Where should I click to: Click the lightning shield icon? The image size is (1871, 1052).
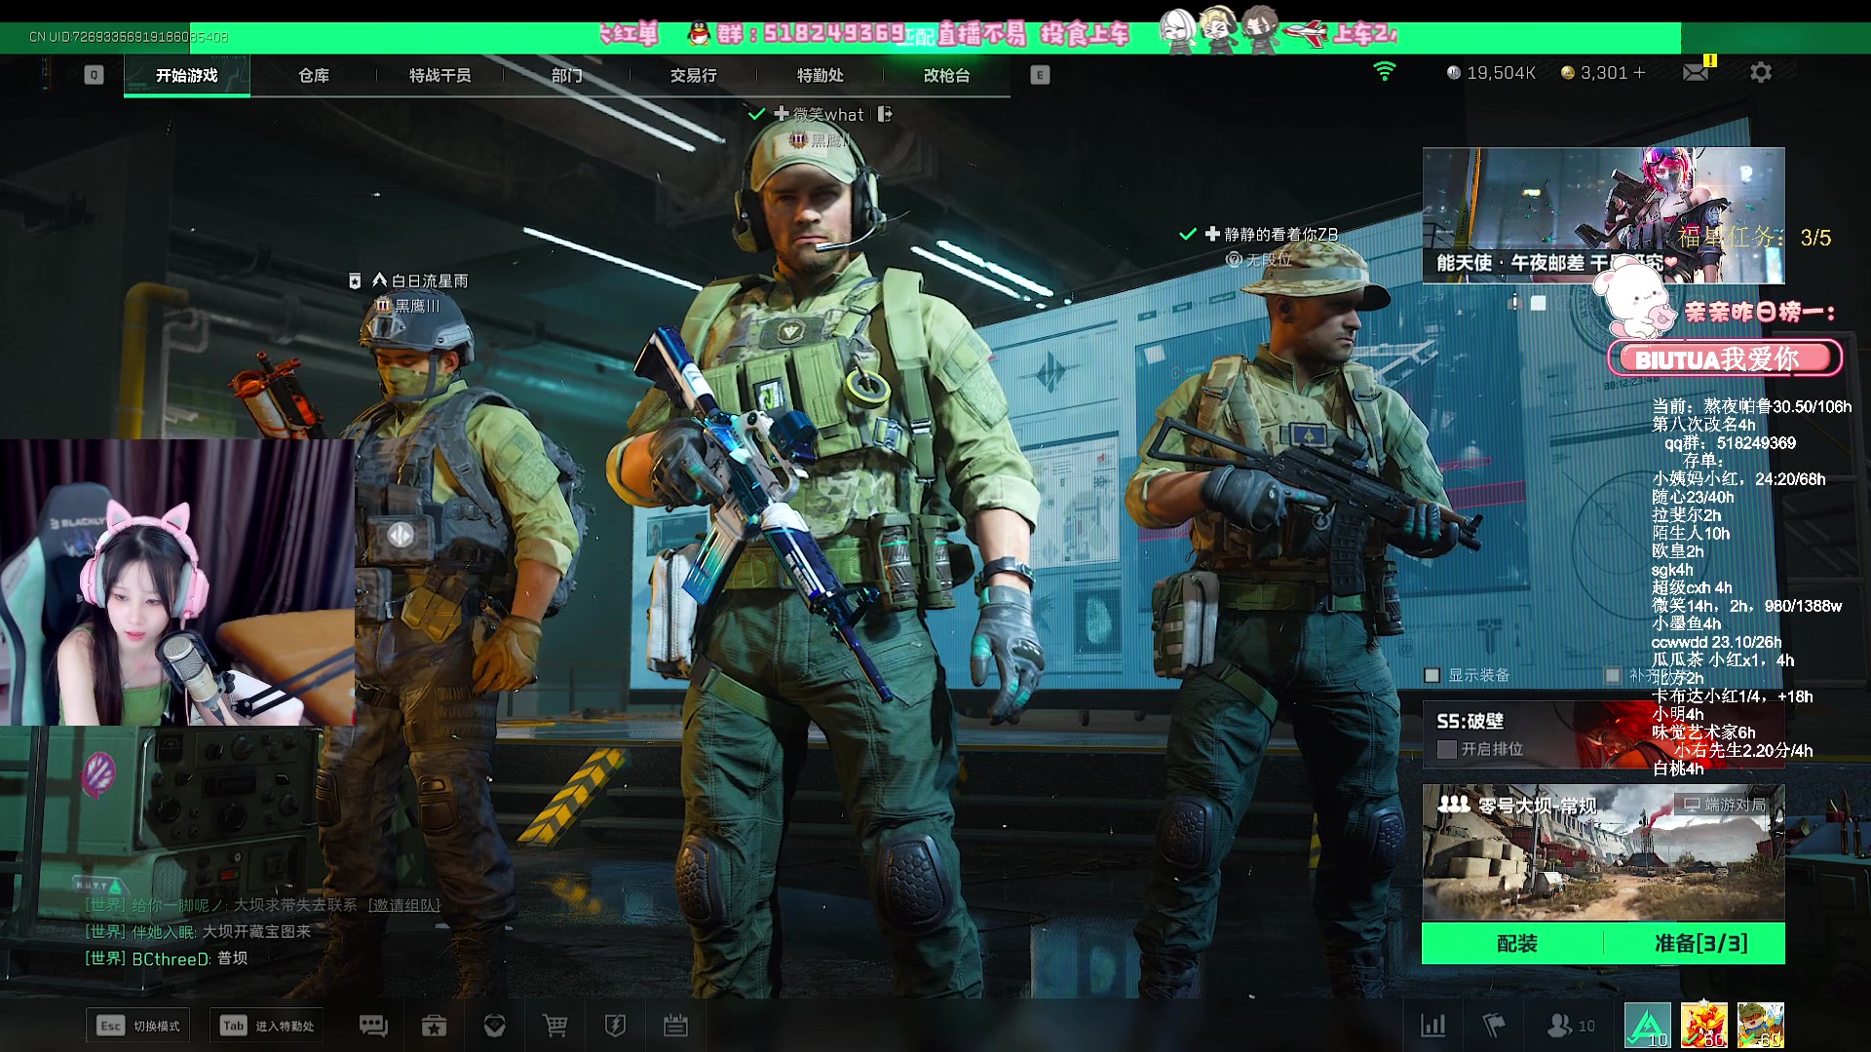tap(615, 1026)
